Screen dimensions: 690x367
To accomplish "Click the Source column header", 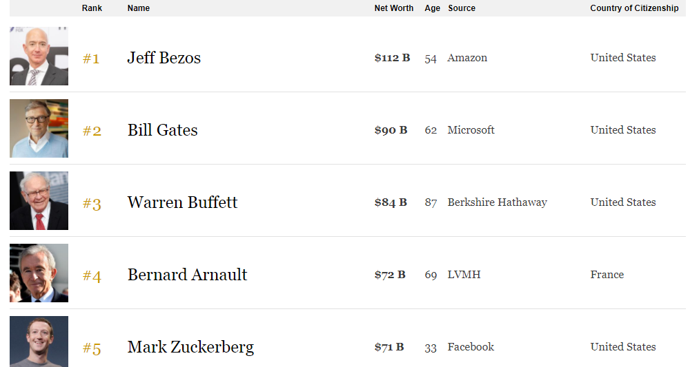I will click(462, 8).
